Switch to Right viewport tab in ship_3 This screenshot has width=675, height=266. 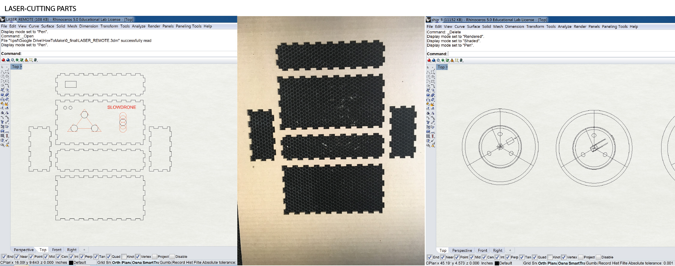497,250
